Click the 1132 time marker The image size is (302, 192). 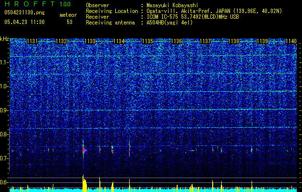(61, 41)
